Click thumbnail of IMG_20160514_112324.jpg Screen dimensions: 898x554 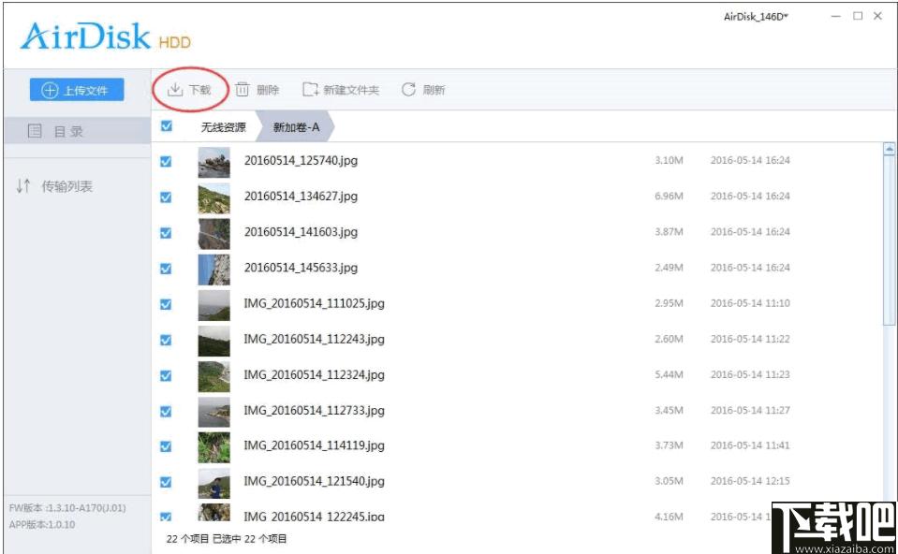click(x=214, y=376)
